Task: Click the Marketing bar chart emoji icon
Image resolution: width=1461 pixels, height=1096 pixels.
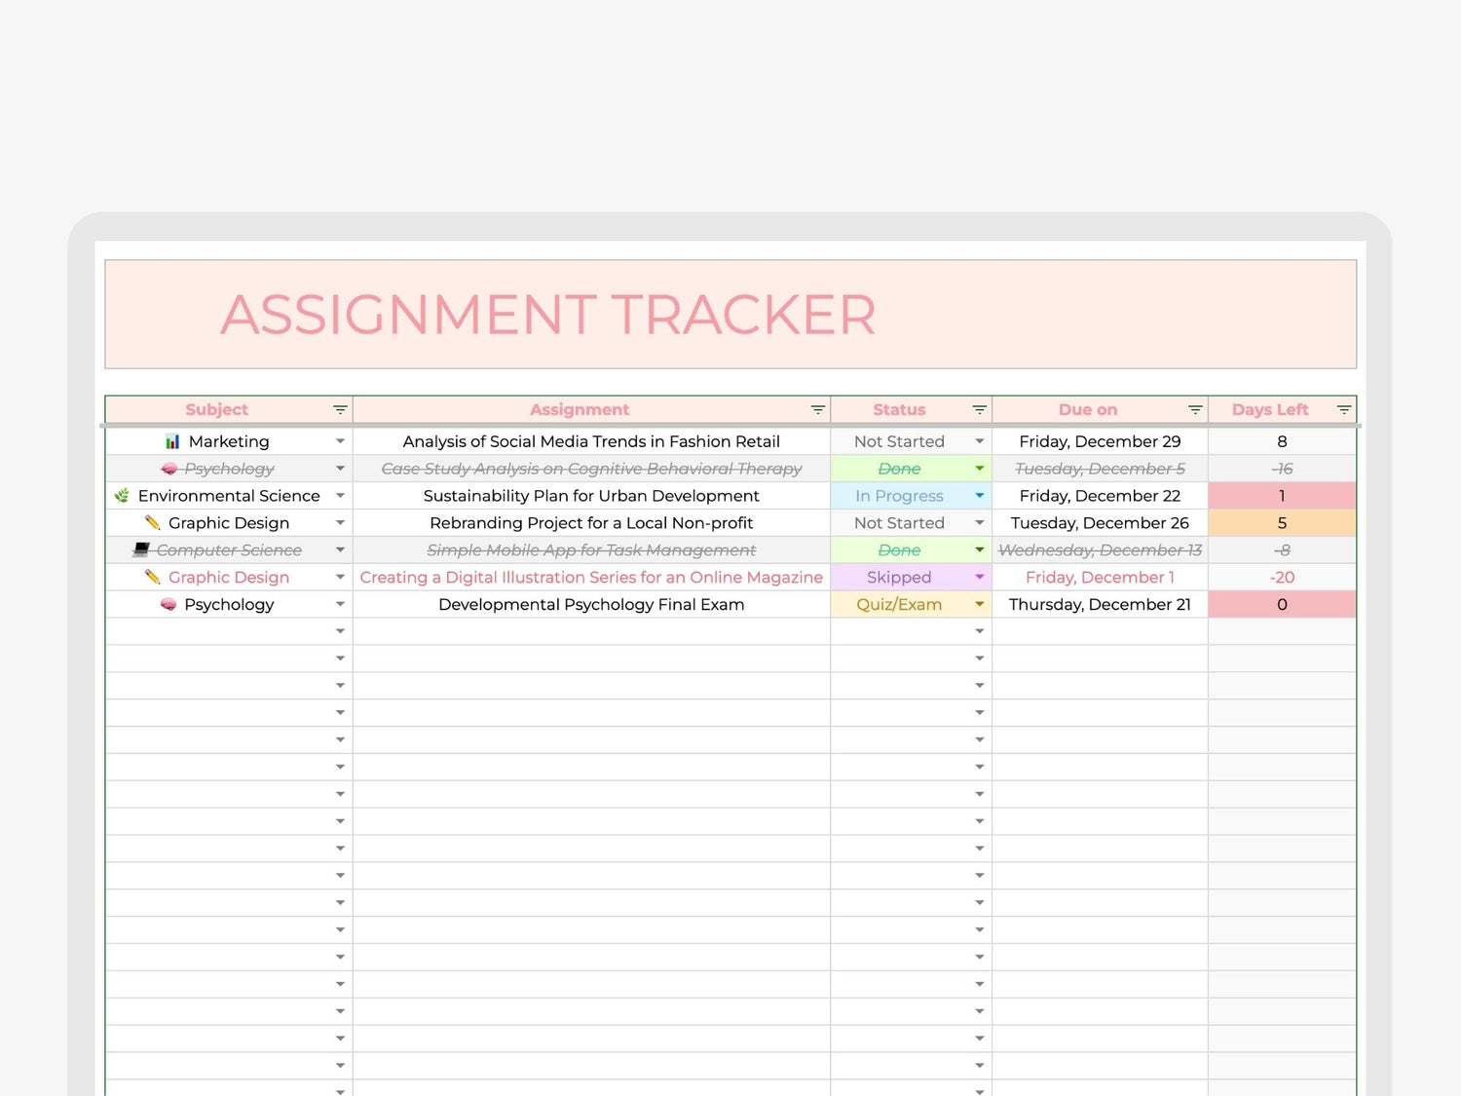Action: coord(172,441)
